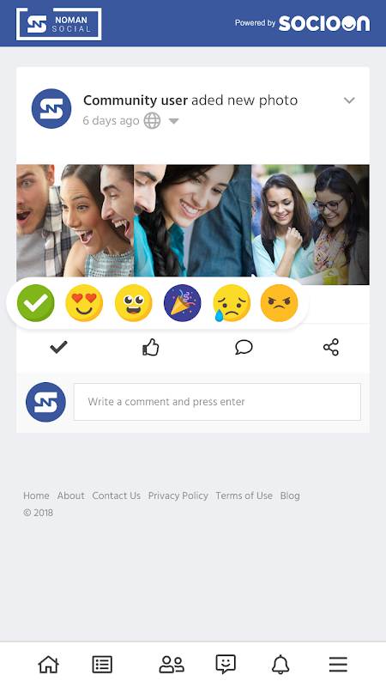Open the privacy dropdown arrow near globe

[x=174, y=121]
